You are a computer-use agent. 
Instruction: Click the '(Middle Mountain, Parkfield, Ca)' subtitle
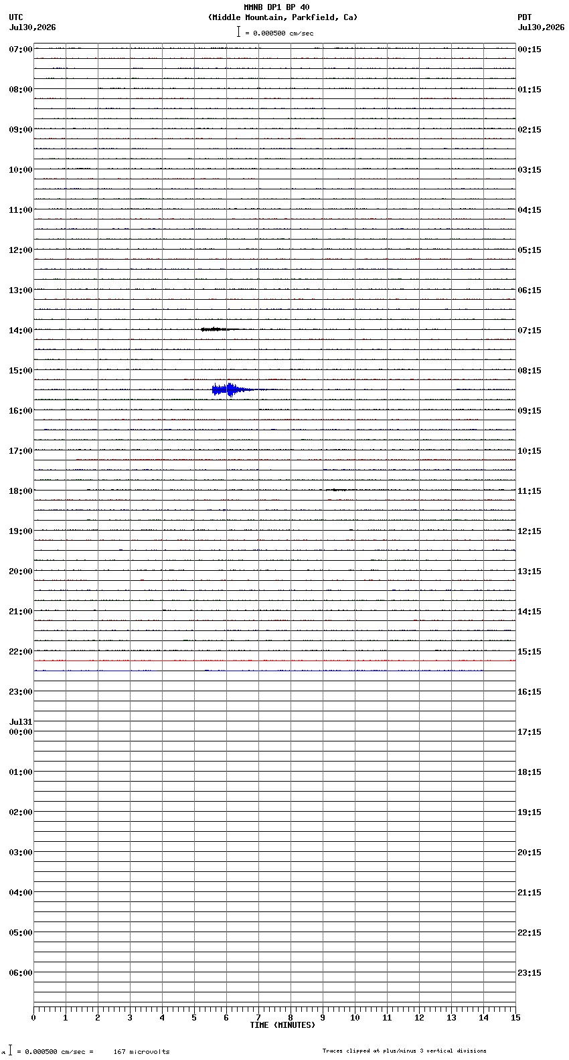tap(282, 17)
